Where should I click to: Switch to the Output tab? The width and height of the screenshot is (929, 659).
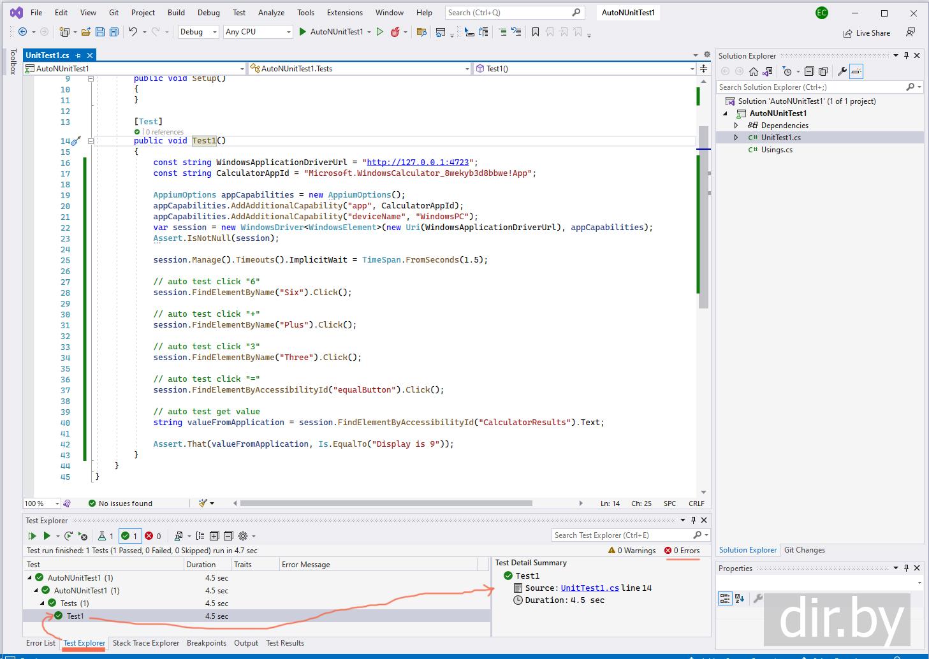click(245, 643)
